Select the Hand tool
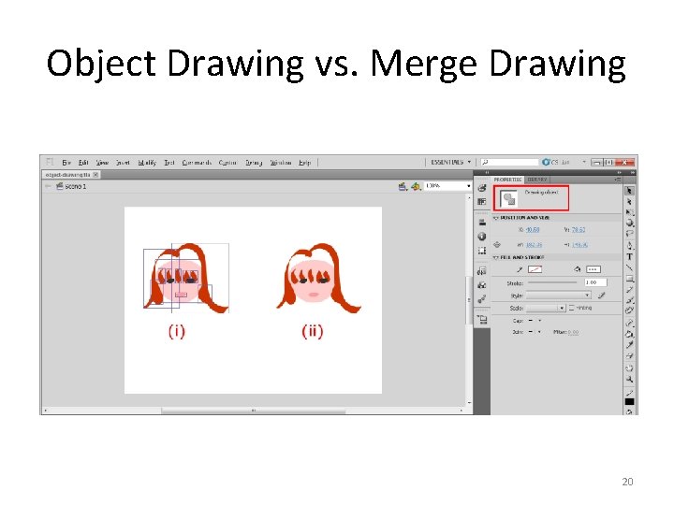 click(x=629, y=368)
